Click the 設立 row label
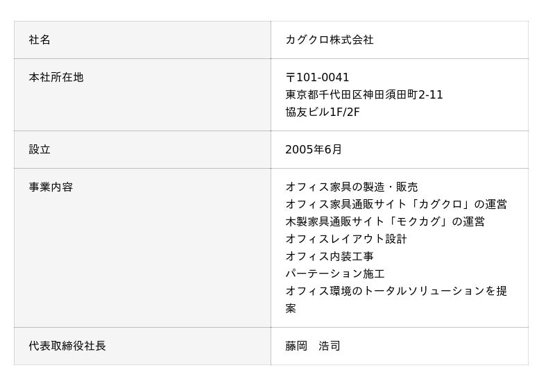Image resolution: width=555 pixels, height=386 pixels. [x=40, y=150]
